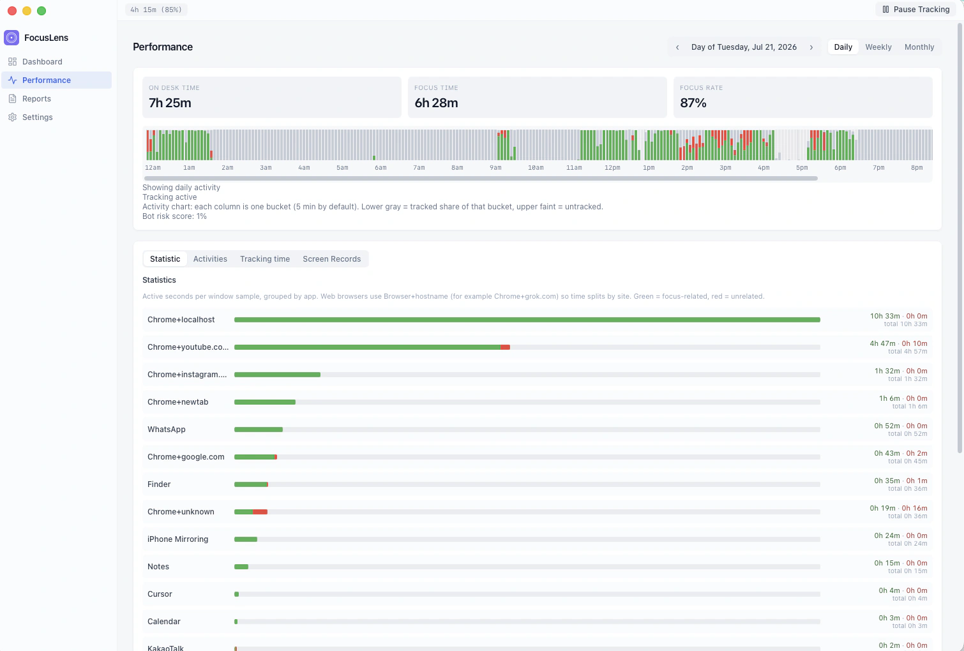Open the Activities tab

click(x=210, y=259)
